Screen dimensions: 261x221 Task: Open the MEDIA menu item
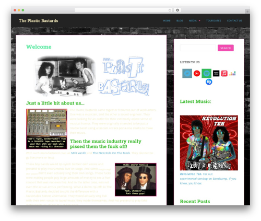[193, 21]
